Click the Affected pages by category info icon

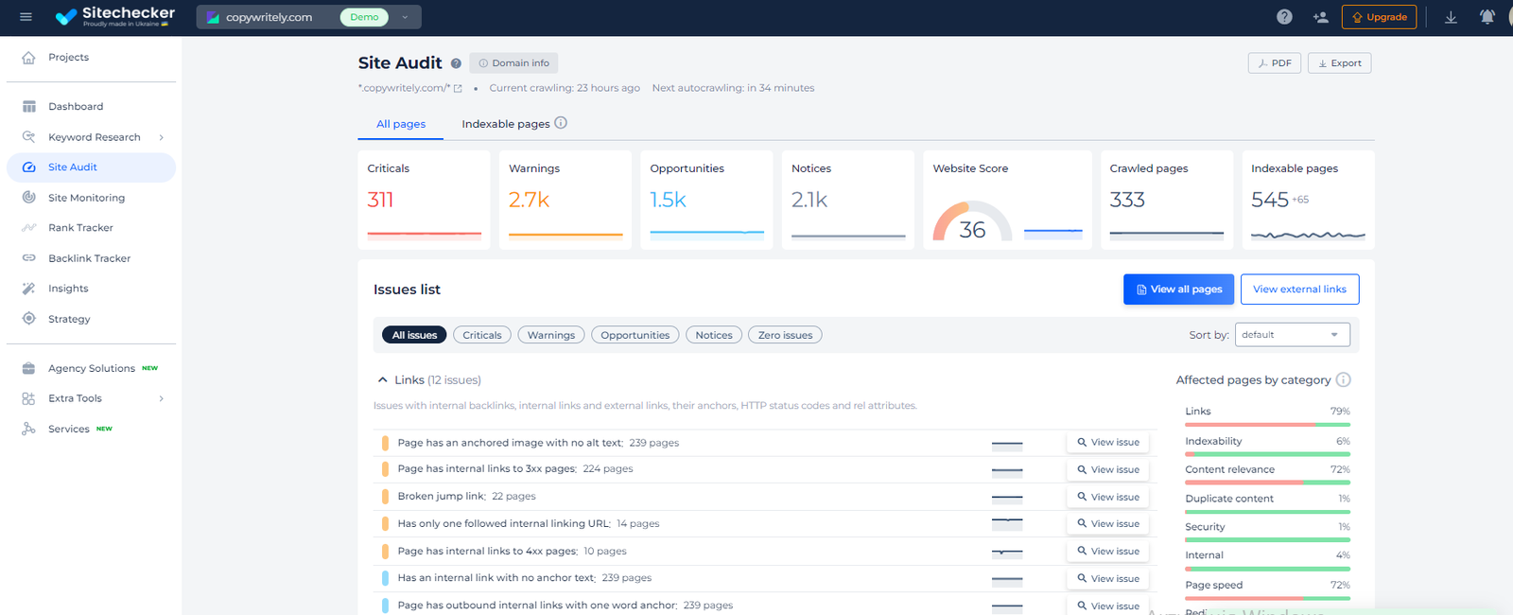(x=1344, y=379)
